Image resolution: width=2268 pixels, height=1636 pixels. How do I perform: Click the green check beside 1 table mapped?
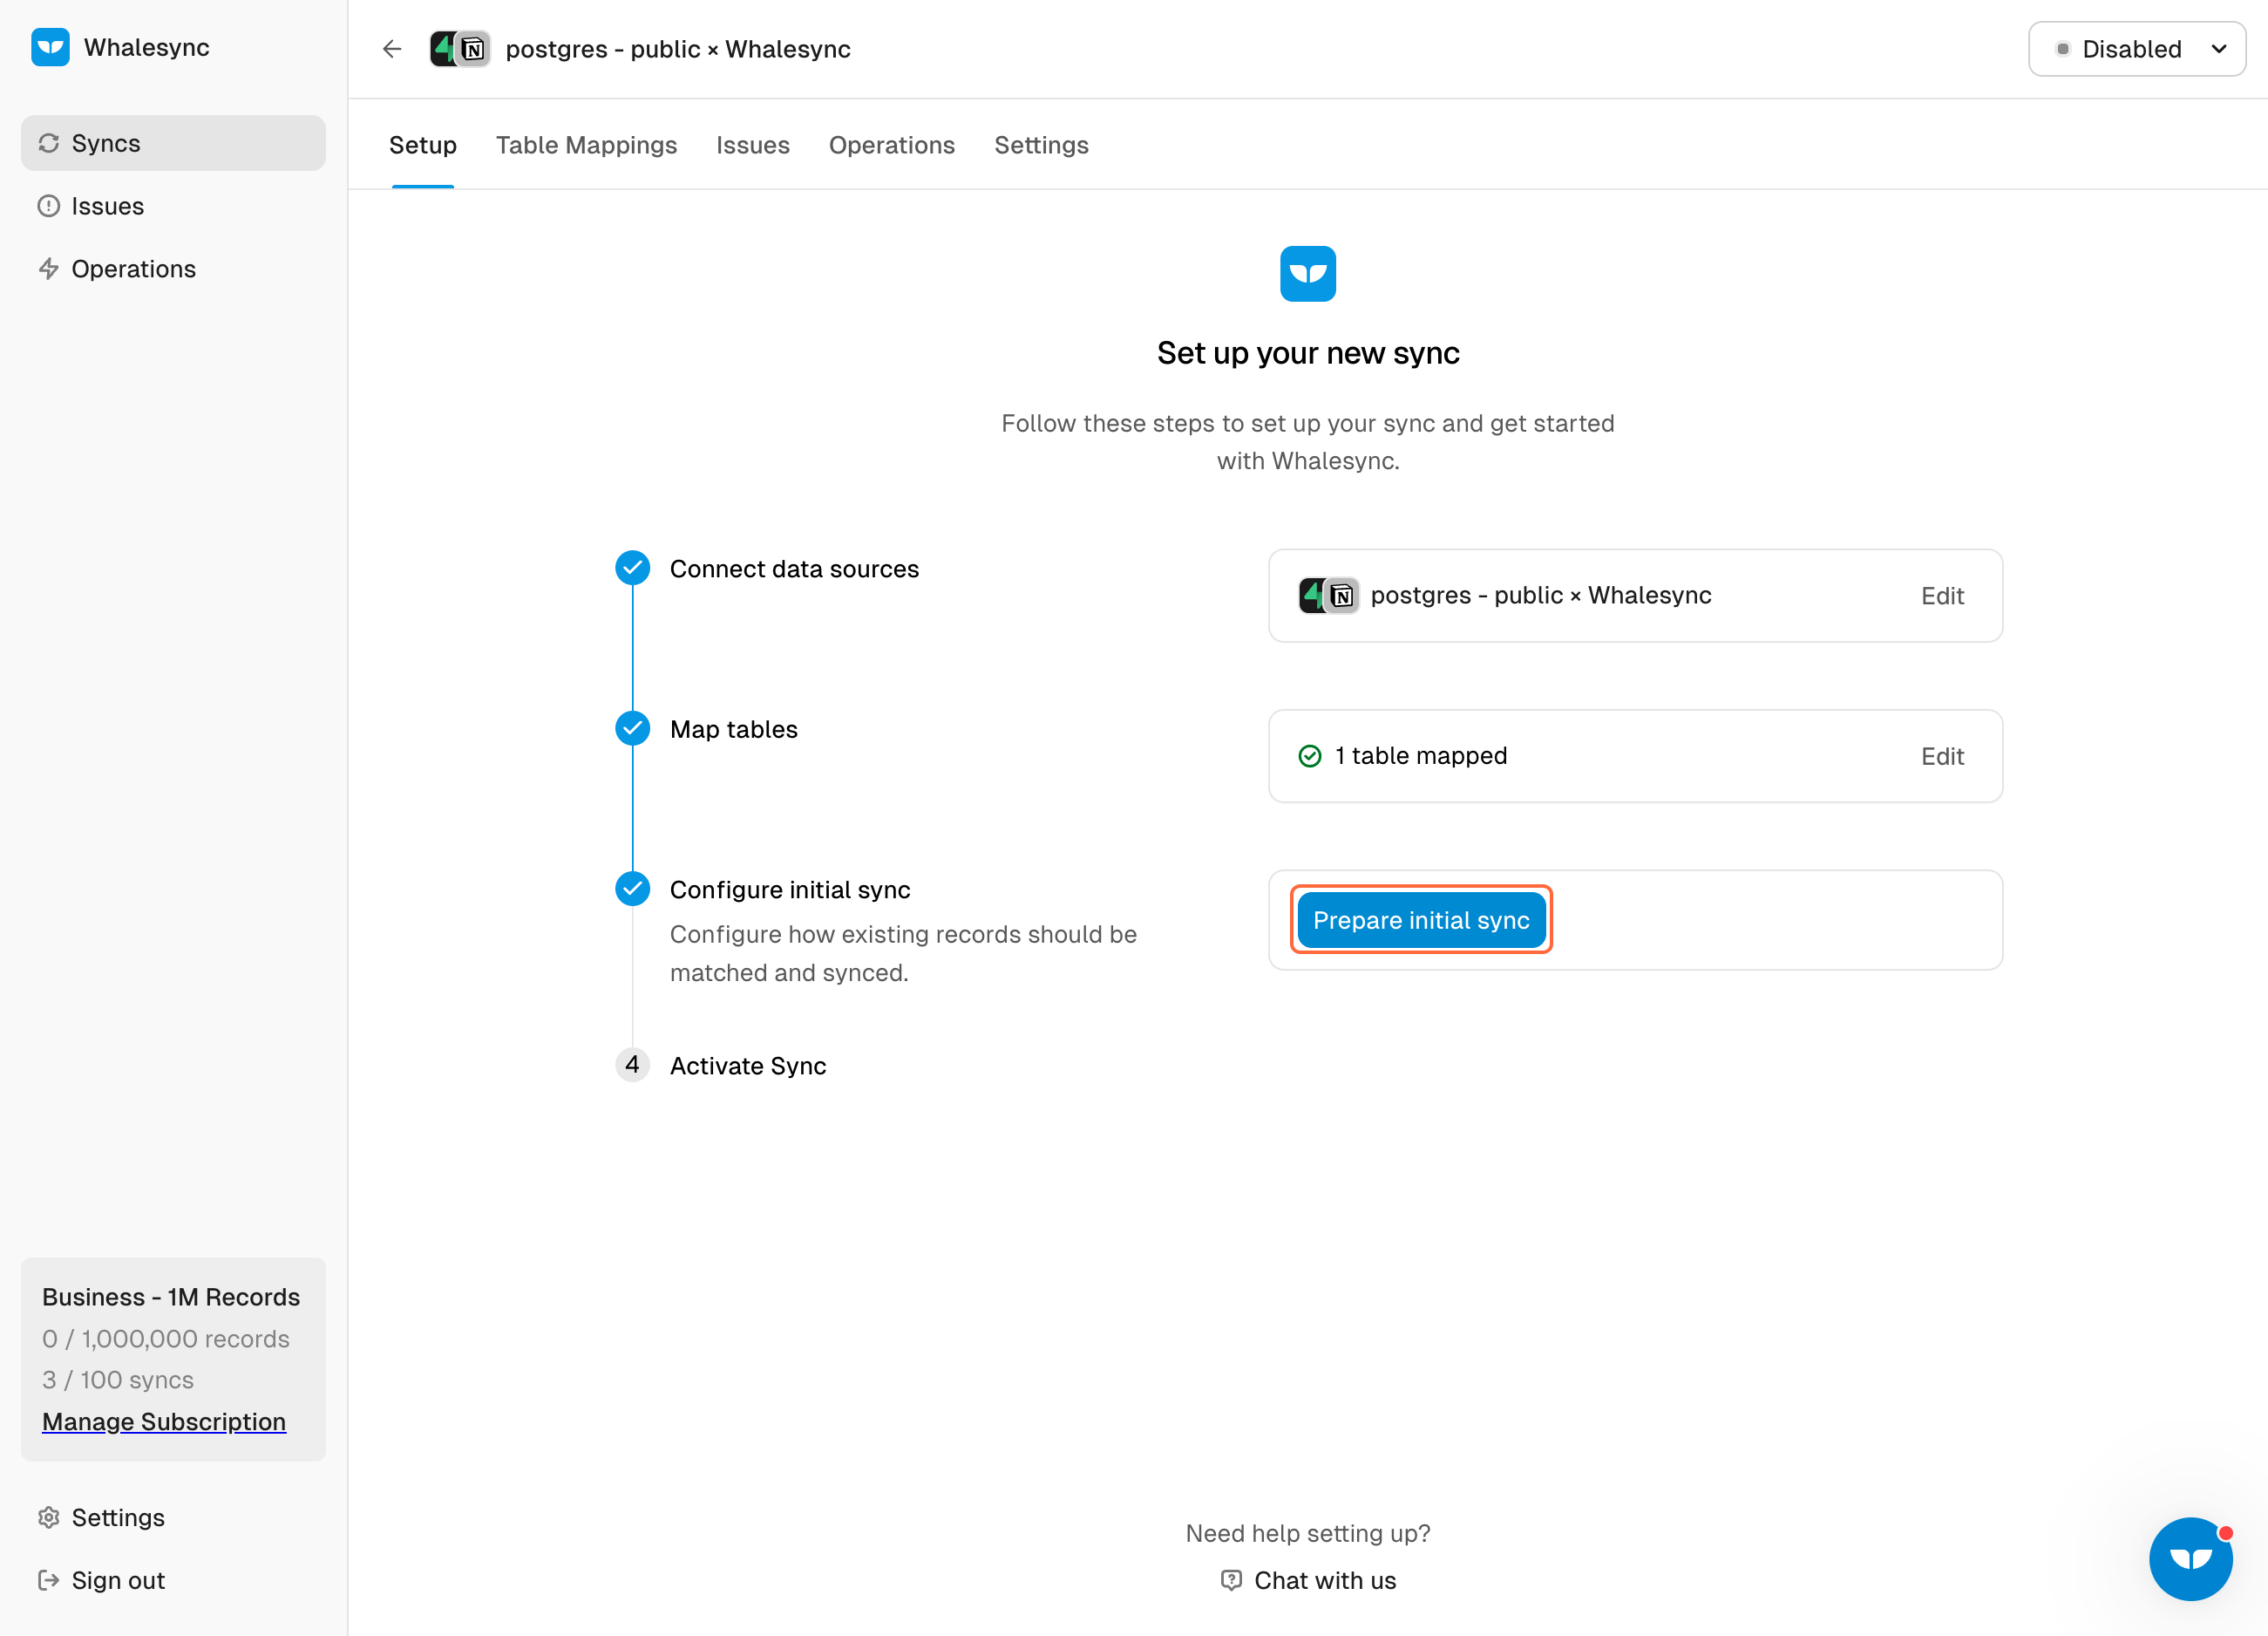pyautogui.click(x=1310, y=756)
